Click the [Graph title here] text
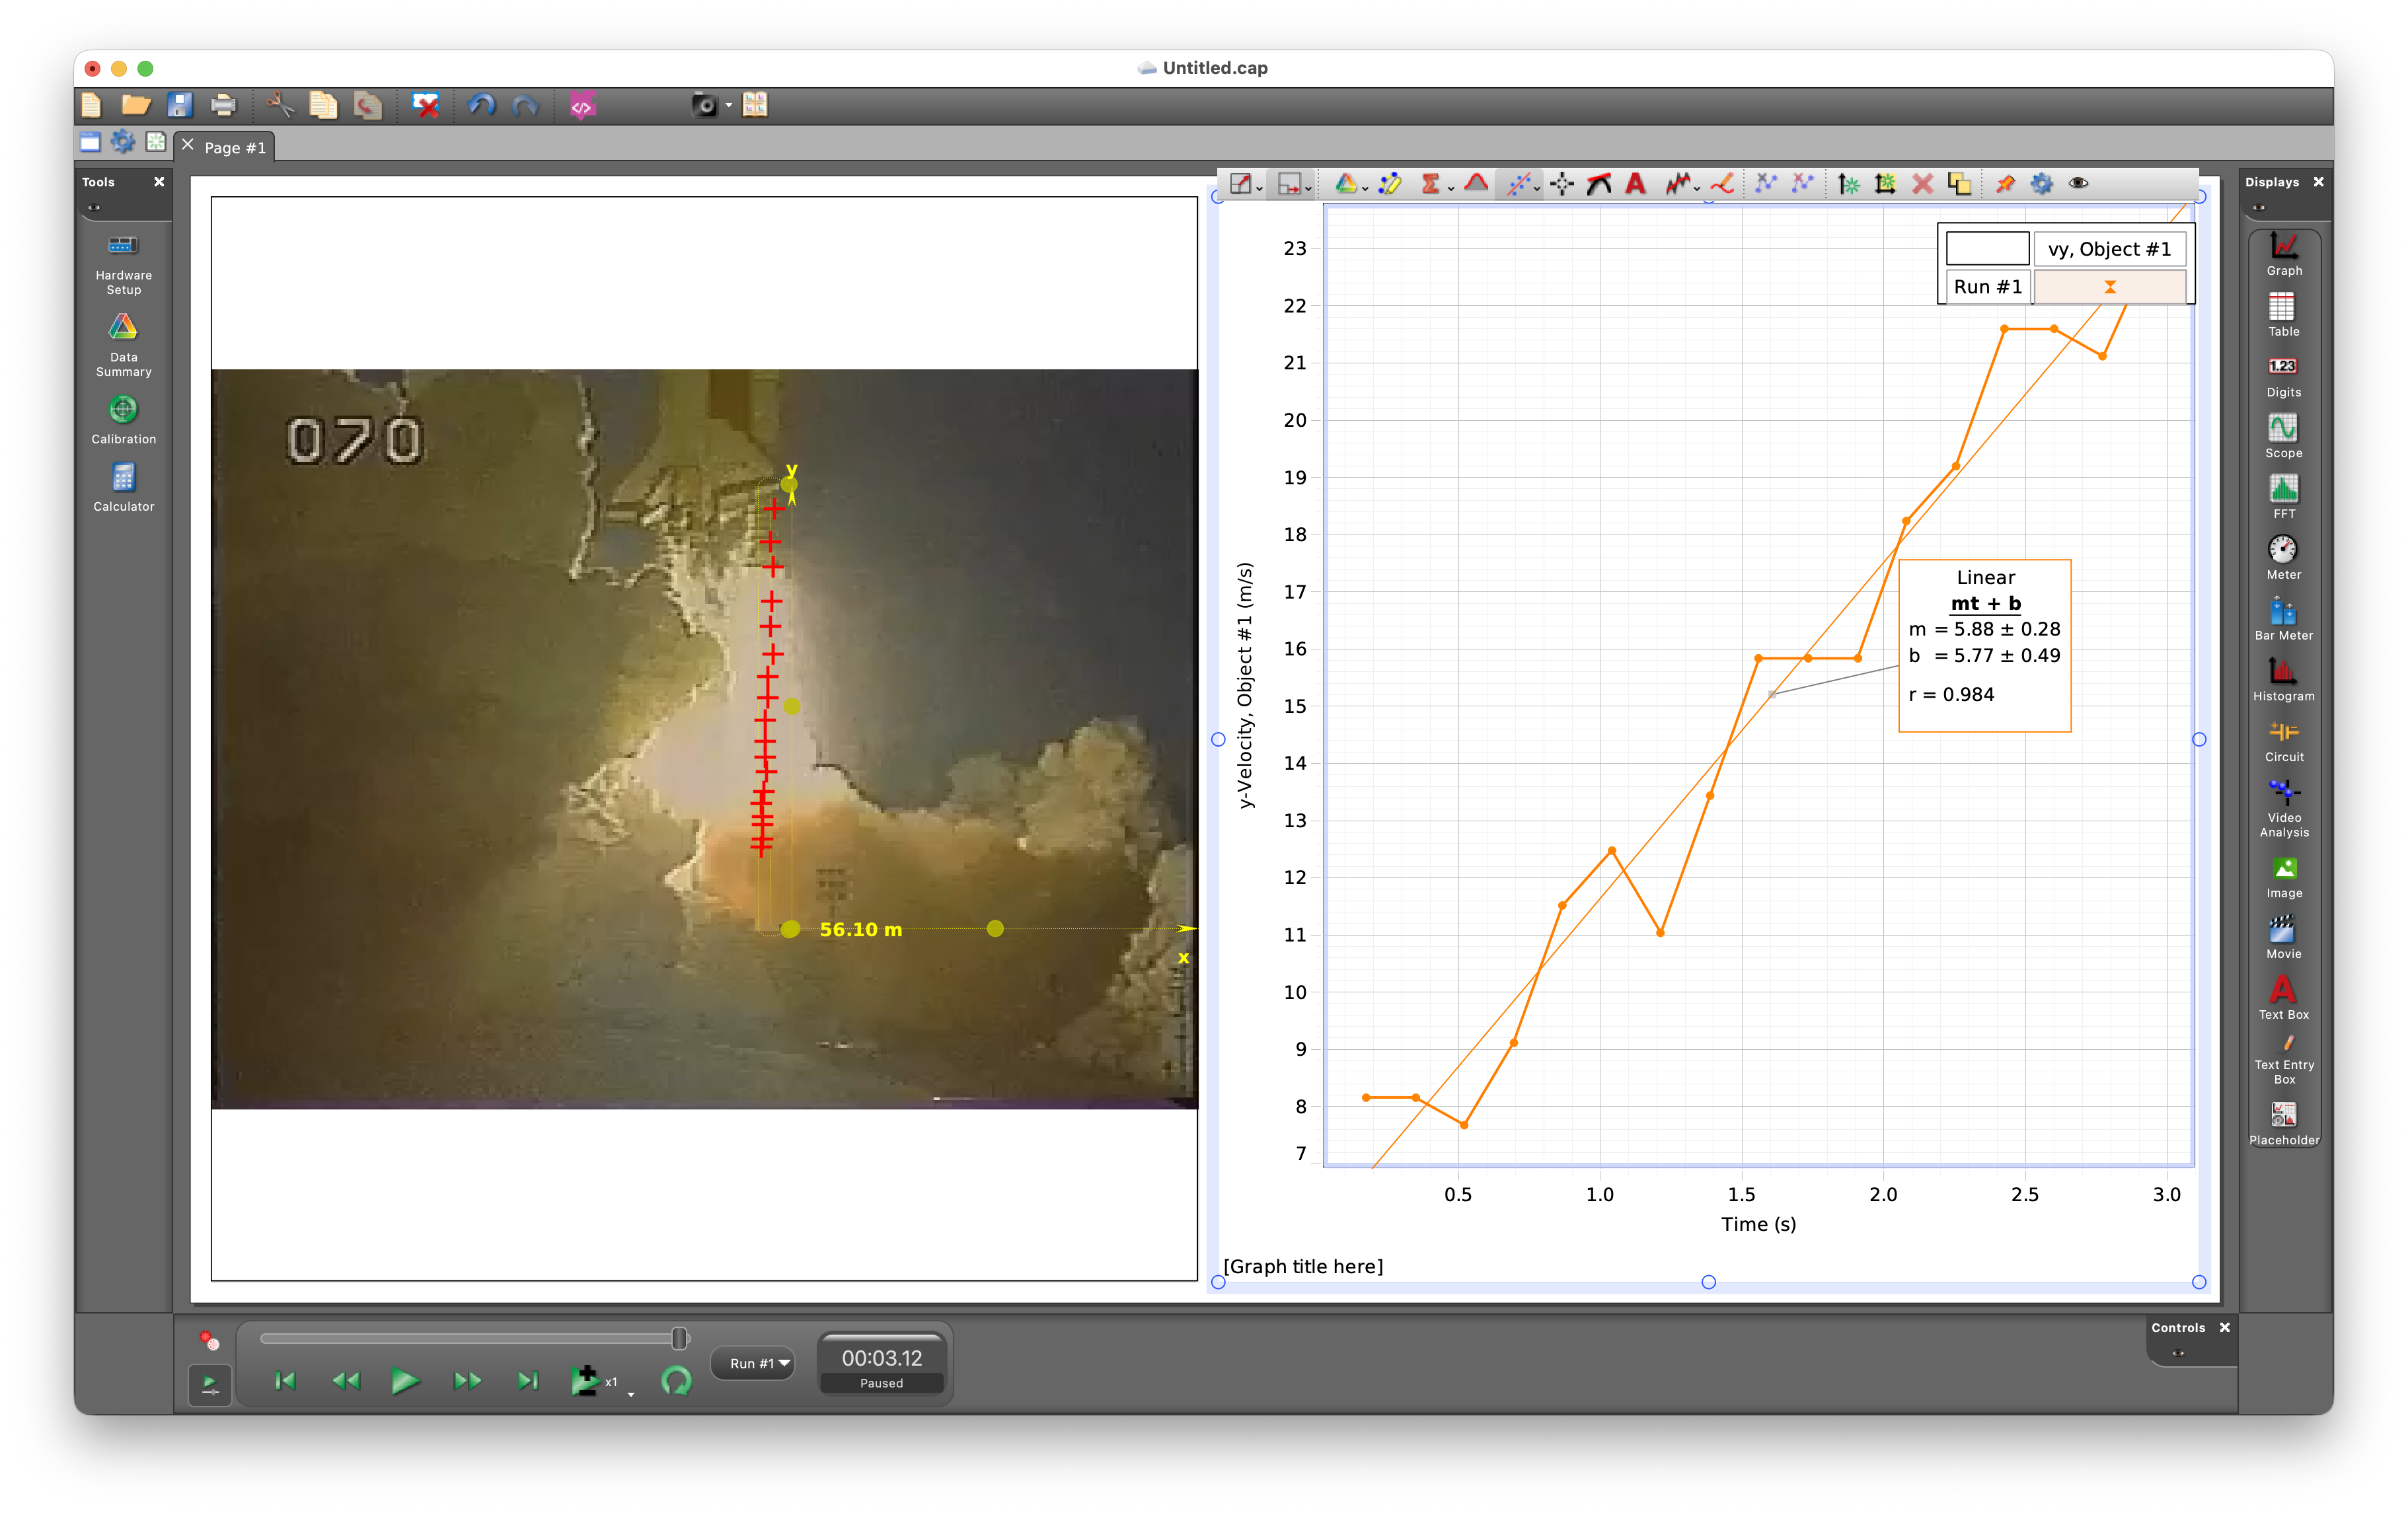Screen dimensions: 2408x1513 click(x=1303, y=1266)
